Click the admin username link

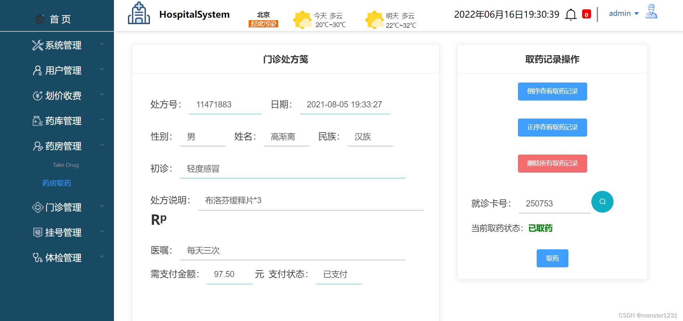point(620,13)
